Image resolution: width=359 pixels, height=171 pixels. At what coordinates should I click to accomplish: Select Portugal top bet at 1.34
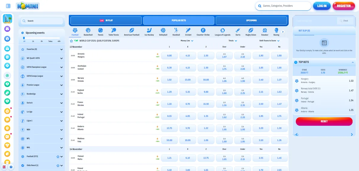[324, 100]
